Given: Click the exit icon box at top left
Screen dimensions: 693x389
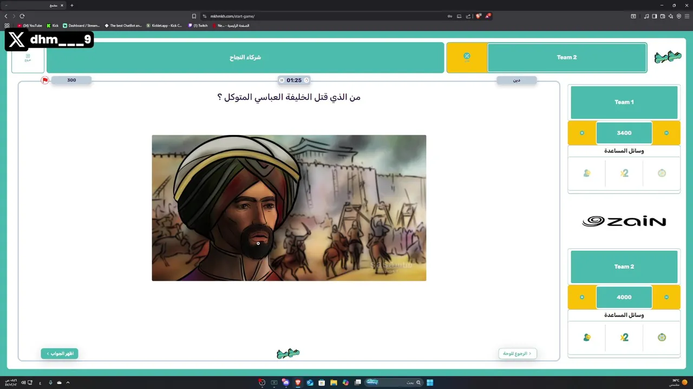Looking at the screenshot, I should click(28, 57).
